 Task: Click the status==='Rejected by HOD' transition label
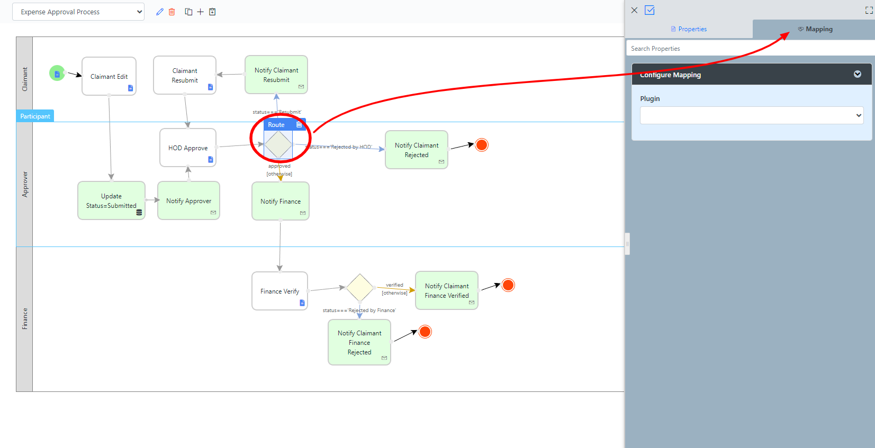tap(339, 147)
